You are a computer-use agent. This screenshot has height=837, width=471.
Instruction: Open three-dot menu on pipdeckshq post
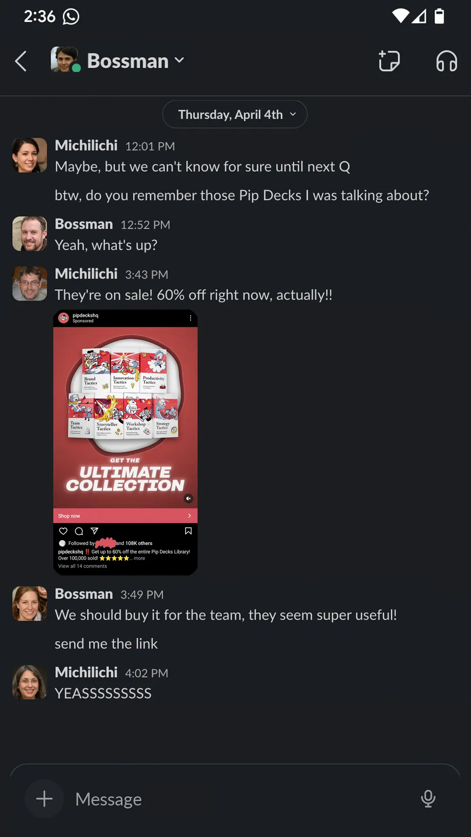tap(191, 318)
